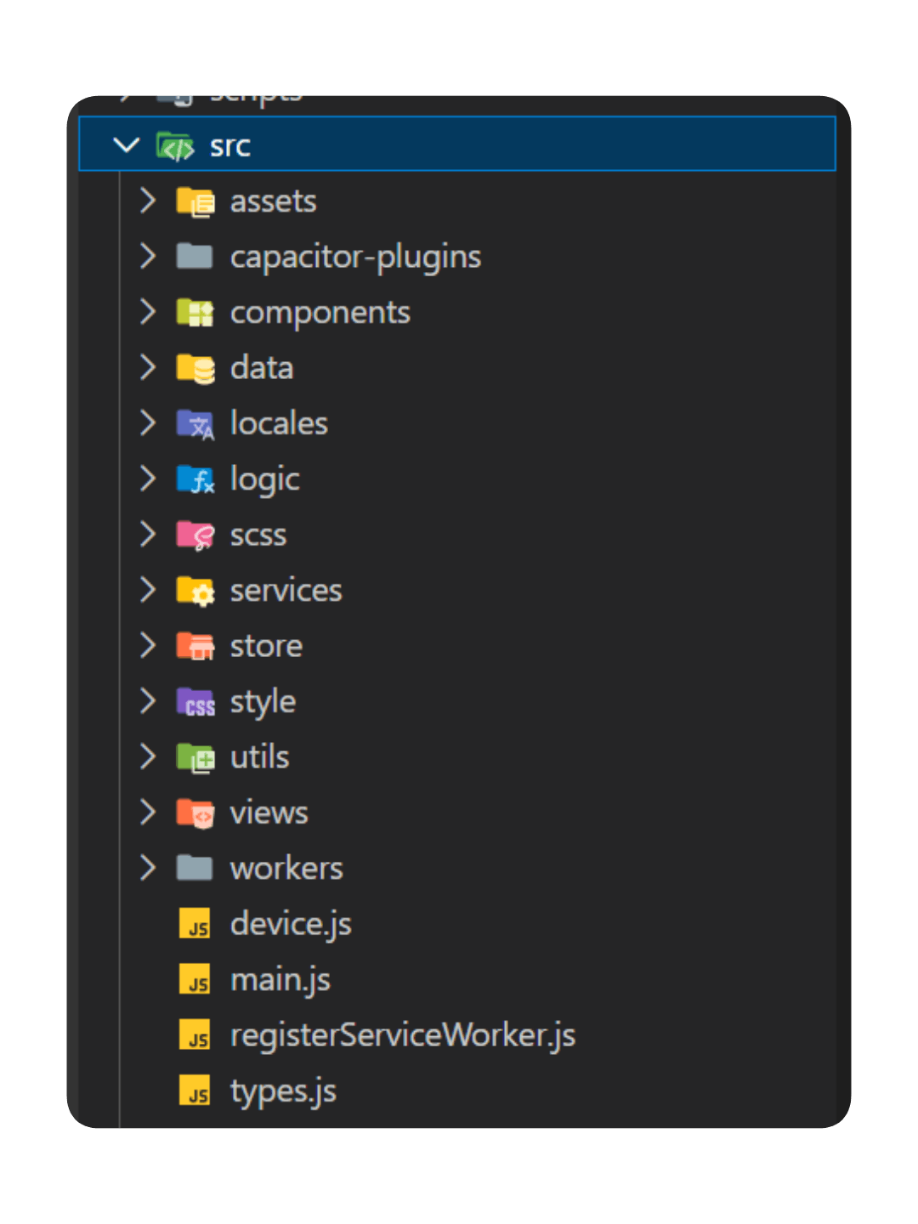The image size is (918, 1224).
Task: Collapse the src folder chevron
Action: pyautogui.click(x=127, y=145)
